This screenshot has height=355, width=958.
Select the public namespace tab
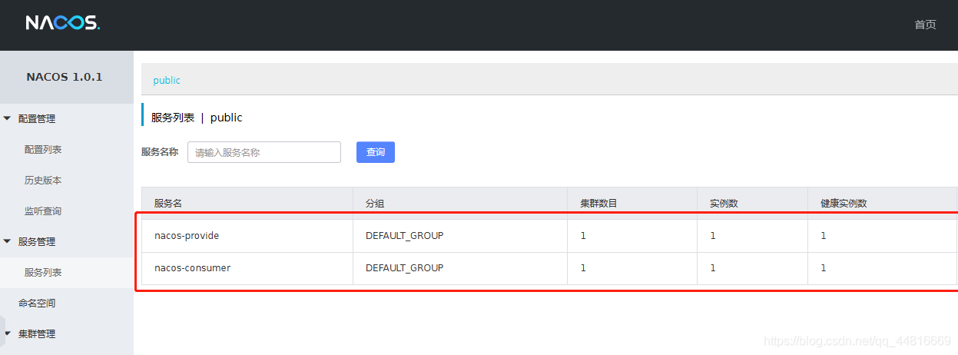click(x=167, y=80)
